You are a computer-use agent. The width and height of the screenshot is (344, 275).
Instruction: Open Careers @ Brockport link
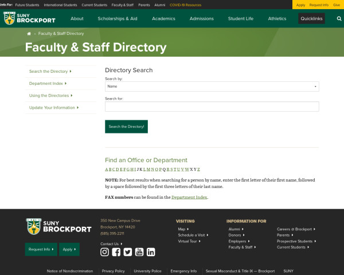tap(296, 229)
